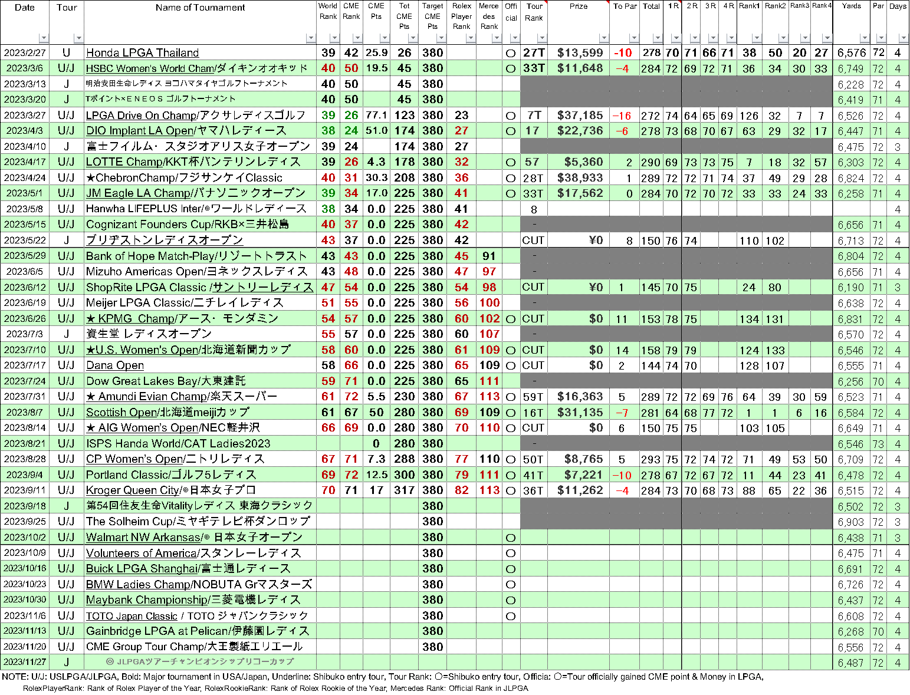The width and height of the screenshot is (910, 695).
Task: Click the Official circle in Maybank Championship row
Action: [x=511, y=600]
